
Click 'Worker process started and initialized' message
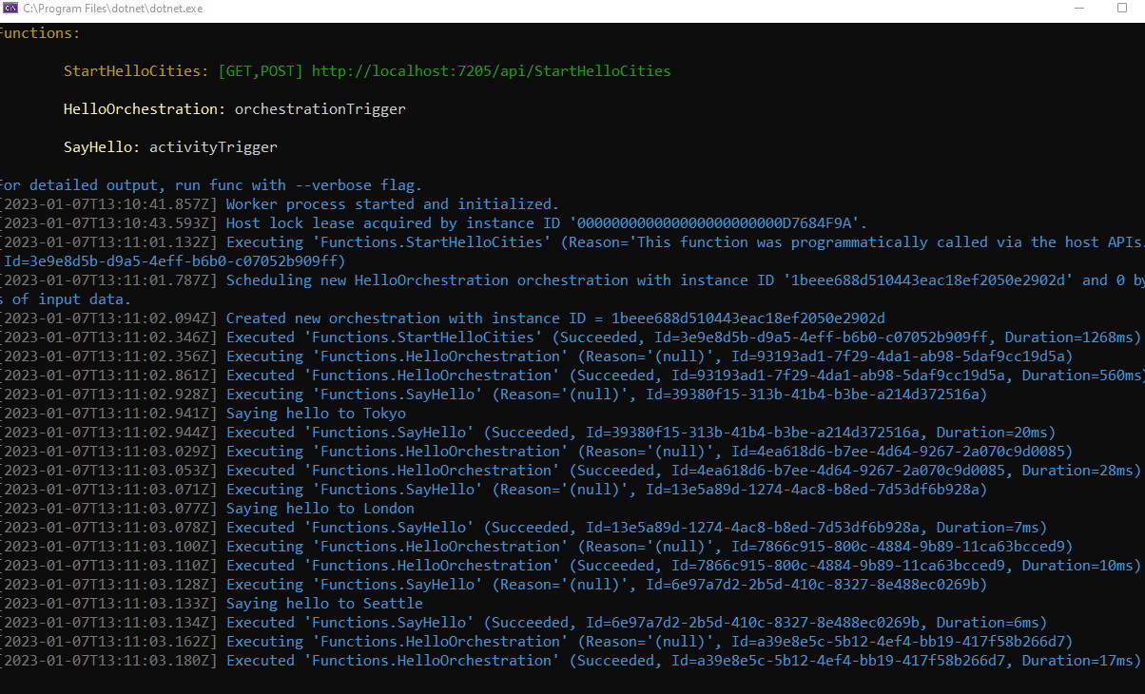[x=392, y=204]
